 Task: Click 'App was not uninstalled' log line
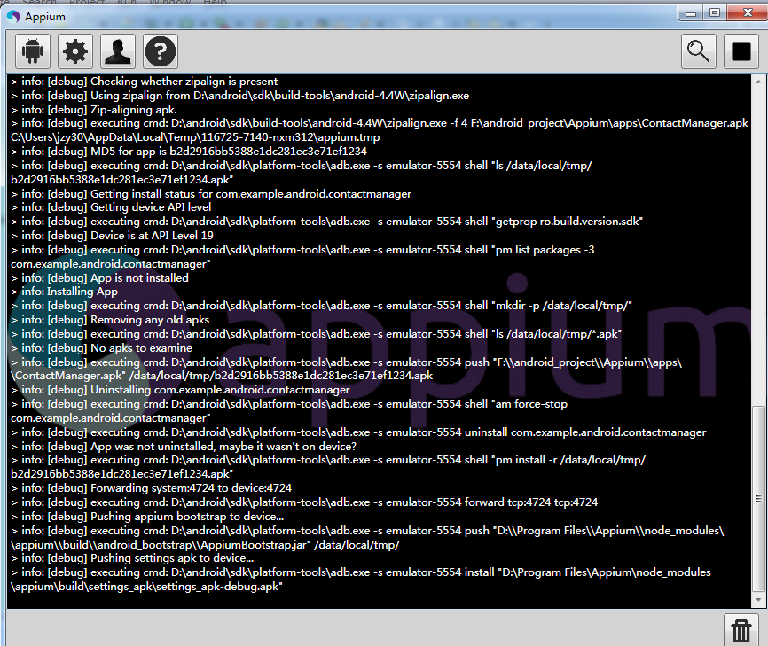[x=184, y=447]
